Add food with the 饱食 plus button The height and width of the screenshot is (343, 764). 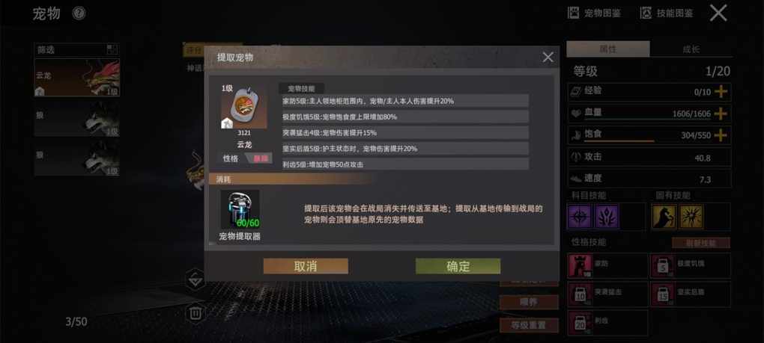[x=721, y=135]
